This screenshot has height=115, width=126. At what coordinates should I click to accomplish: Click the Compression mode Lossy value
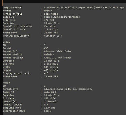(48, 111)
